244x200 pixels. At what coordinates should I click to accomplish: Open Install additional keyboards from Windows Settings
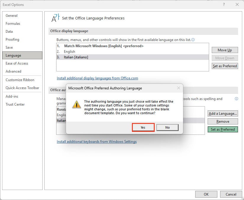[x=97, y=142]
